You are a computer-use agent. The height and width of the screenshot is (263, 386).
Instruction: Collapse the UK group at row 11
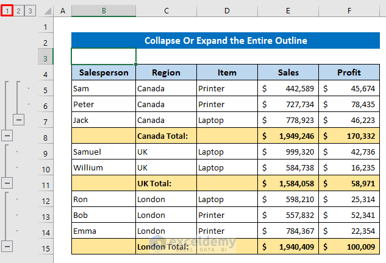click(7, 183)
